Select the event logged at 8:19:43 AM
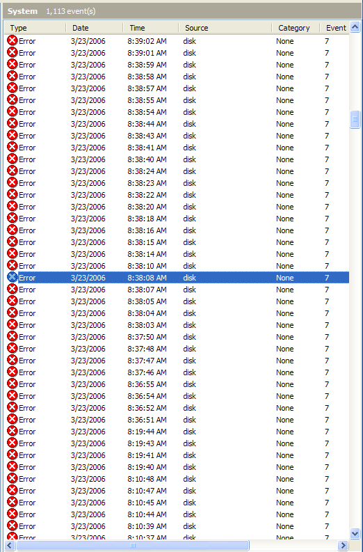This screenshot has width=363, height=552. click(x=177, y=443)
